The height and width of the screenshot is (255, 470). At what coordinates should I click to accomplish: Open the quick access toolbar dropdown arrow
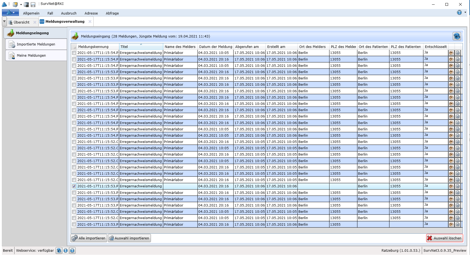point(21,5)
